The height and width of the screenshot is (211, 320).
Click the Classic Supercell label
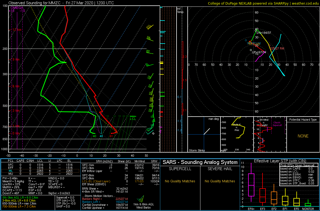(277, 124)
